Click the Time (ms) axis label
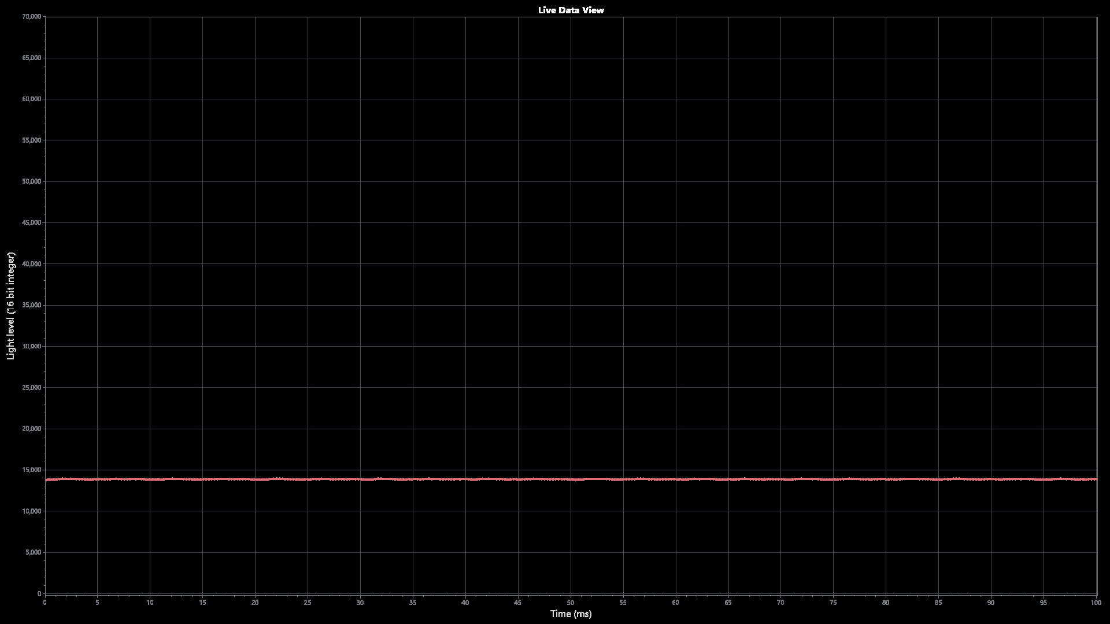Screen dimensions: 1110x624 (571, 614)
